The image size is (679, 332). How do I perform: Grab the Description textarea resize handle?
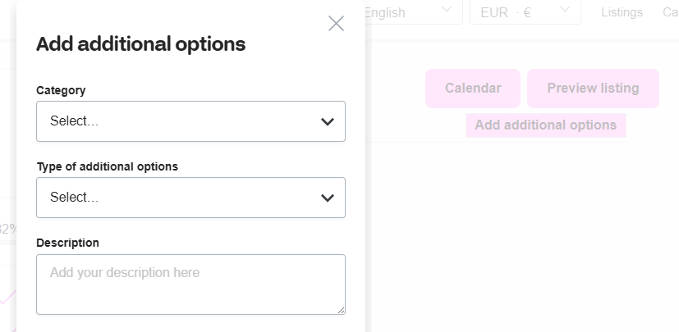(341, 310)
